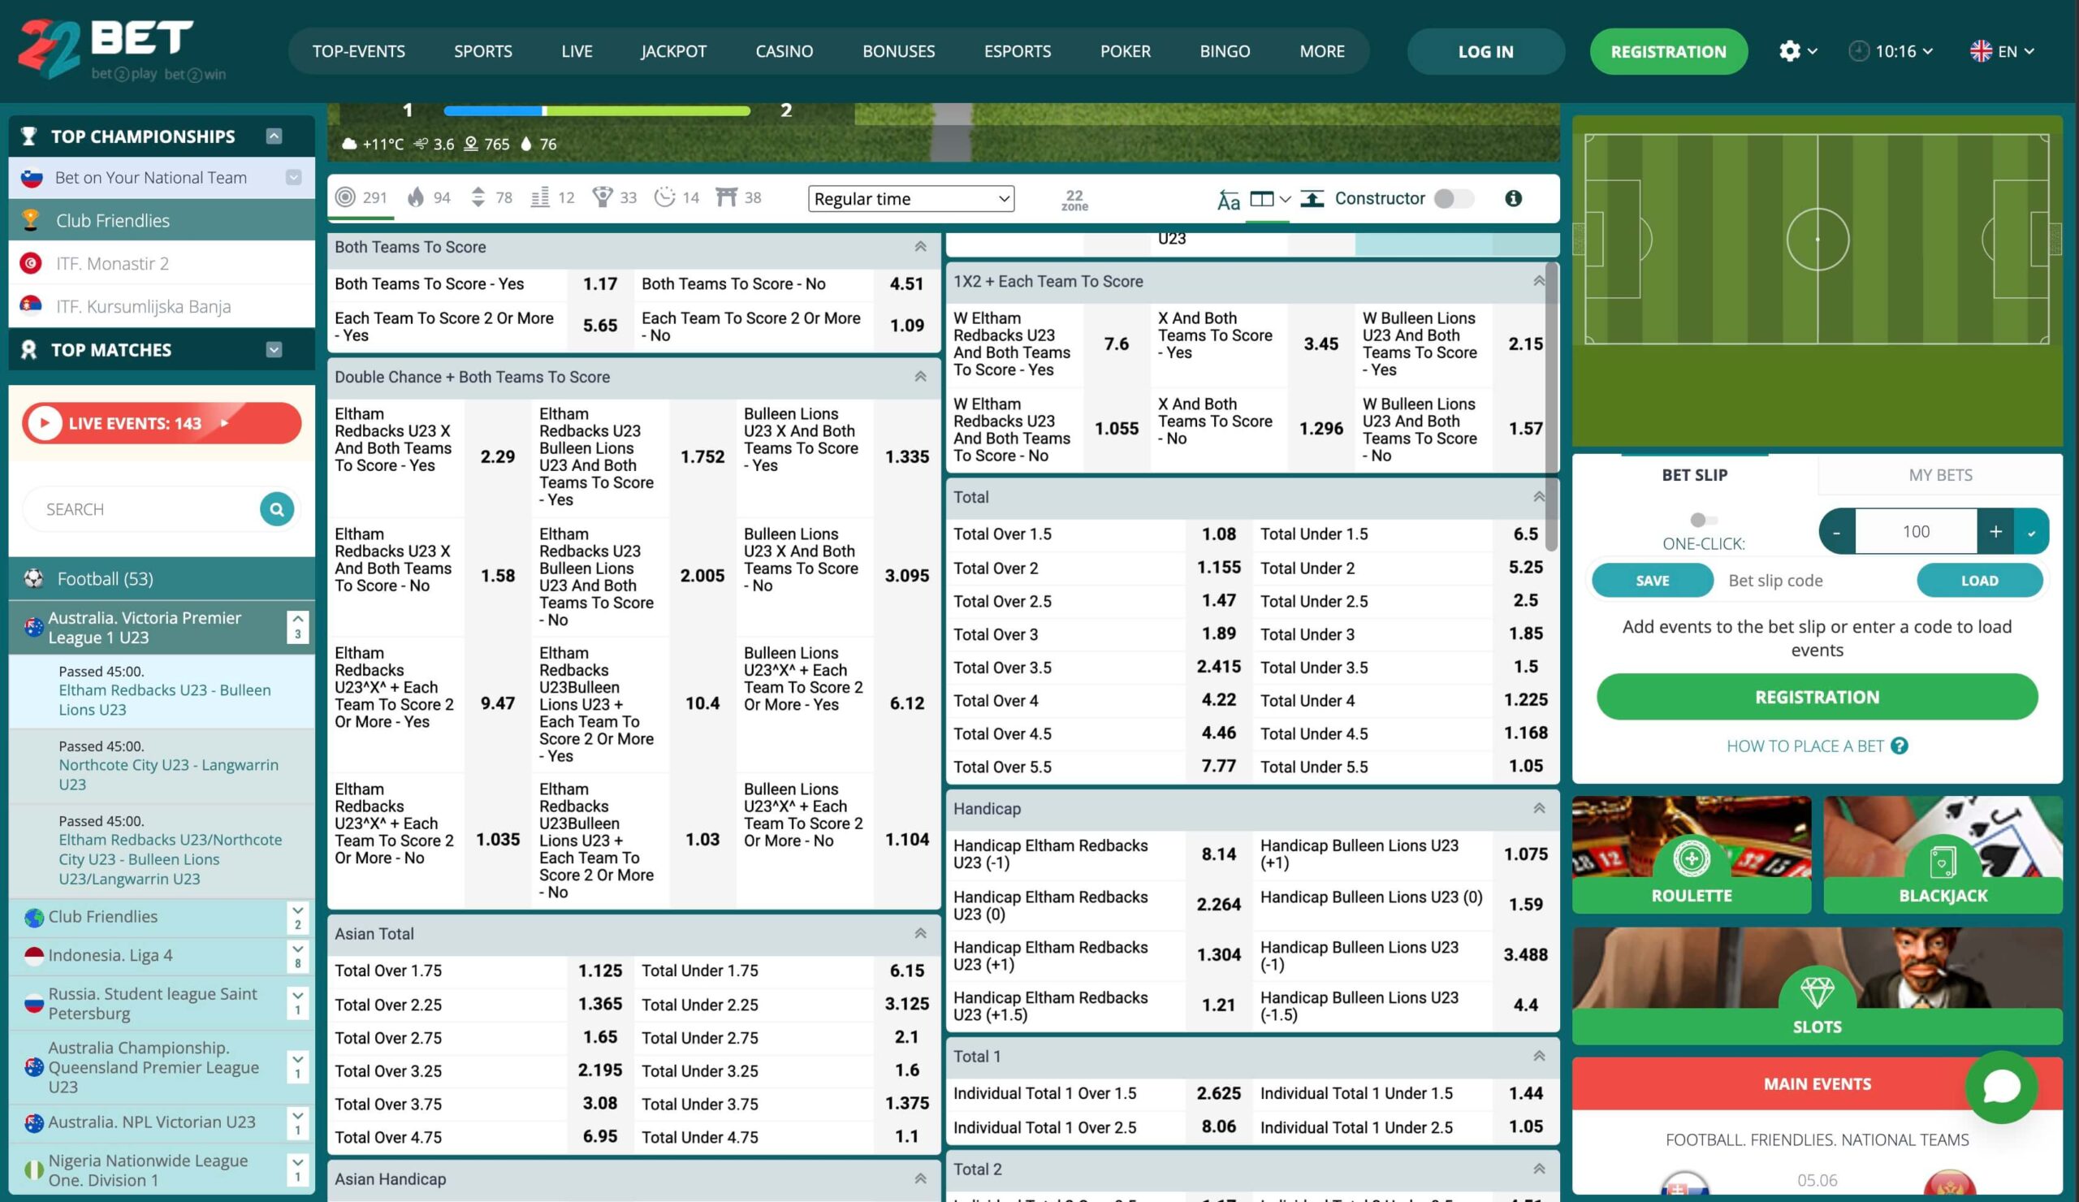The image size is (2079, 1202).
Task: Click the SEARCH input field
Action: [141, 509]
